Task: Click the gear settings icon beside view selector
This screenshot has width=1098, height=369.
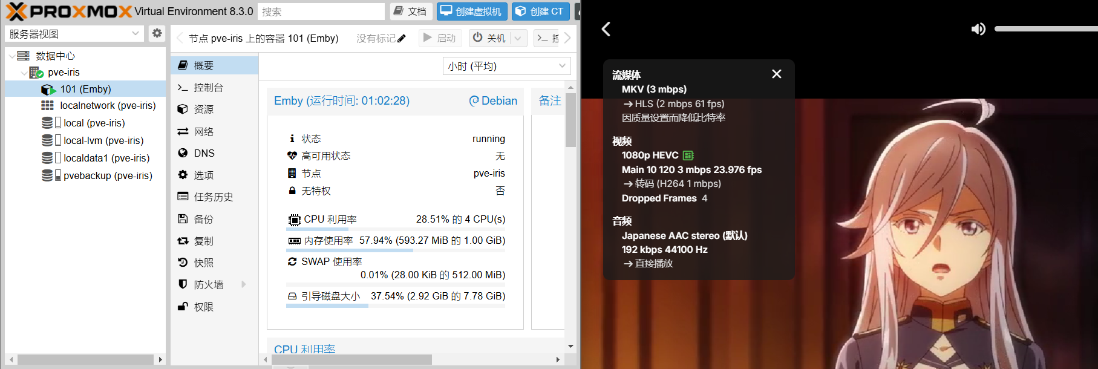Action: click(x=157, y=33)
